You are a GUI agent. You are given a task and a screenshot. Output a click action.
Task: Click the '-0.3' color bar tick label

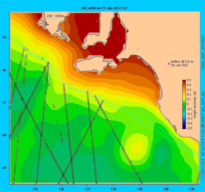click(189, 119)
